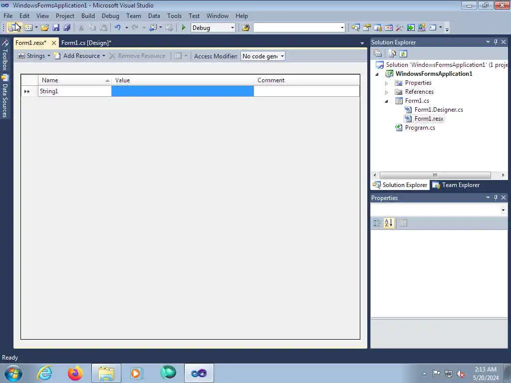Click Properties icon in Solution Explorer toolbar
The height and width of the screenshot is (383, 511).
[378, 54]
